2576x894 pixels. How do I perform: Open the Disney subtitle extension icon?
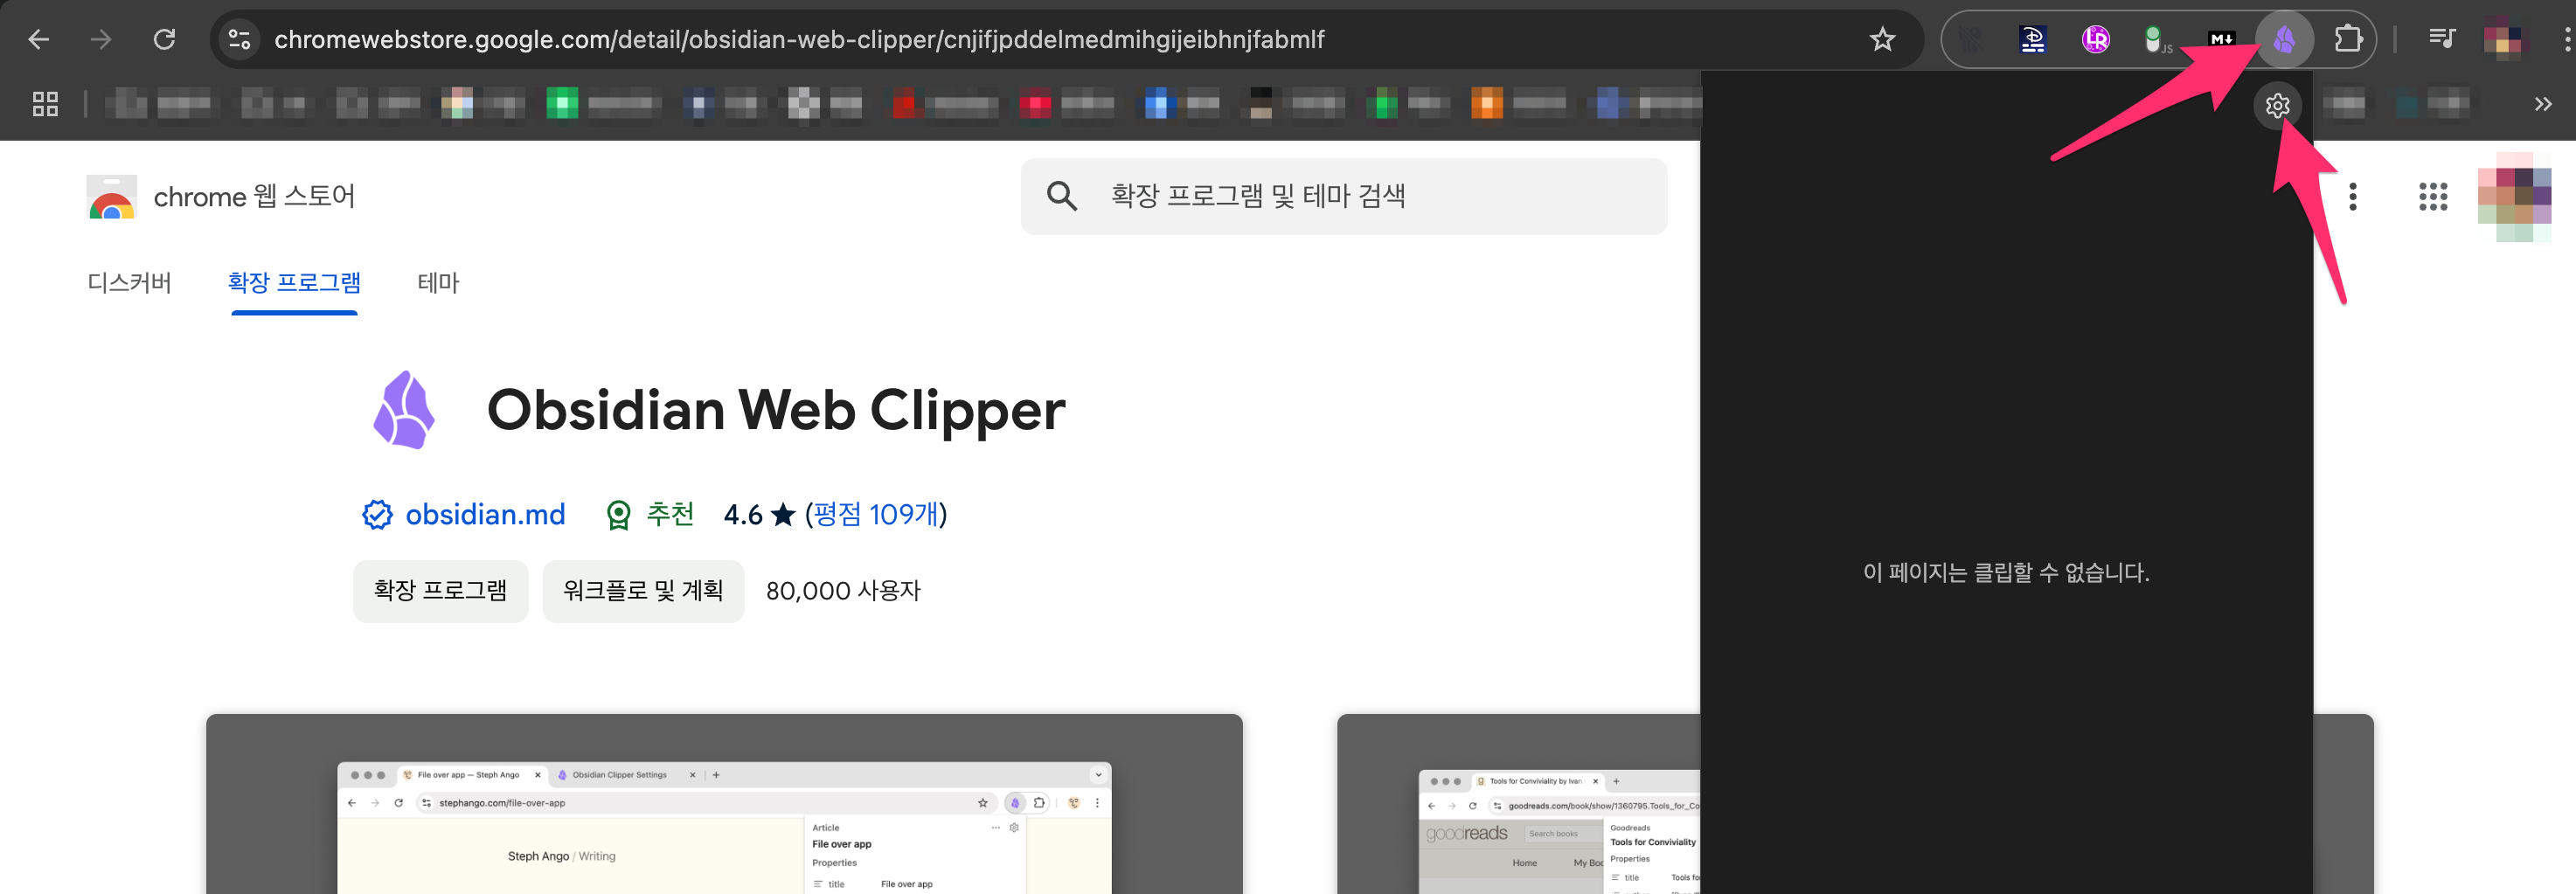[x=2032, y=39]
